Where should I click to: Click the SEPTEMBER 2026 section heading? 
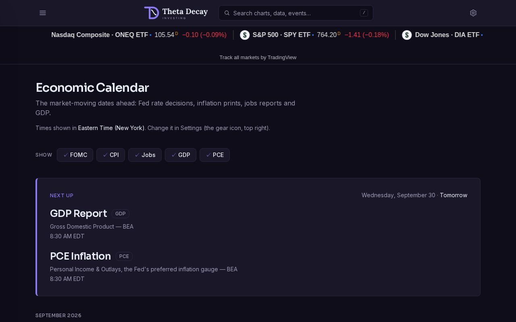tap(58, 316)
